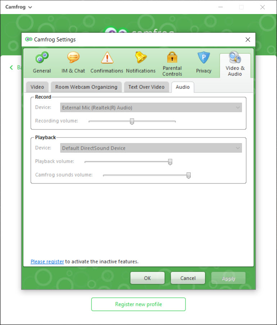Close the Camfrog Settings dialog

click(x=248, y=40)
